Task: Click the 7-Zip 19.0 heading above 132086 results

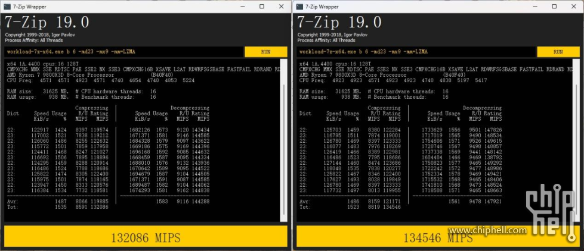Action: tap(48, 23)
